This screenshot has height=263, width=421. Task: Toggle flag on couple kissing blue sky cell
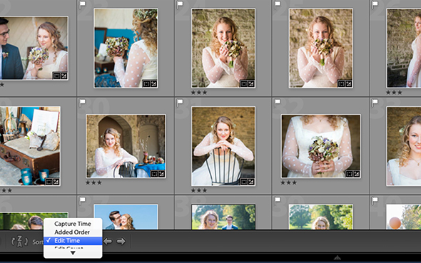coord(83,200)
